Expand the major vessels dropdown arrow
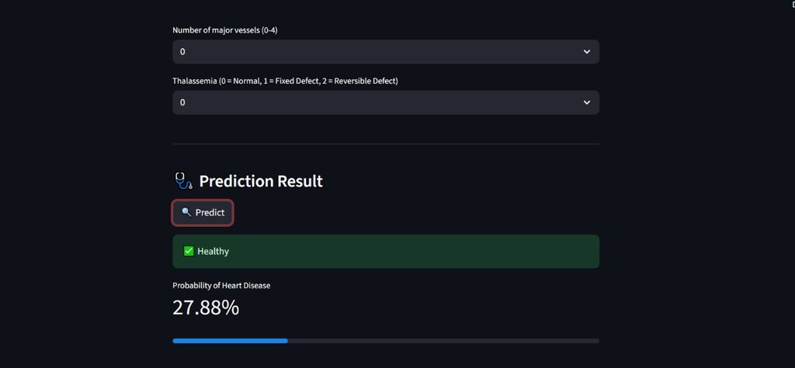Screen dimensions: 795x368 click(x=586, y=52)
